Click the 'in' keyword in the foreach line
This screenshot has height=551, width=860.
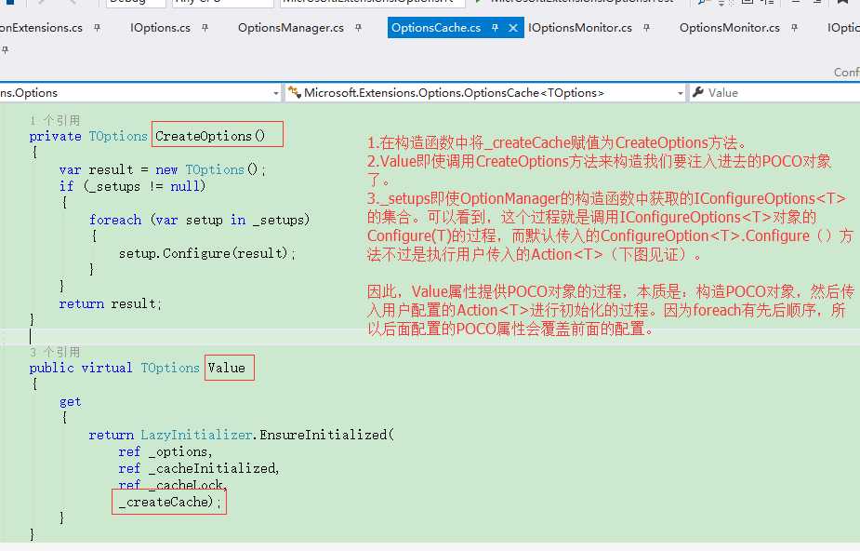point(238,220)
